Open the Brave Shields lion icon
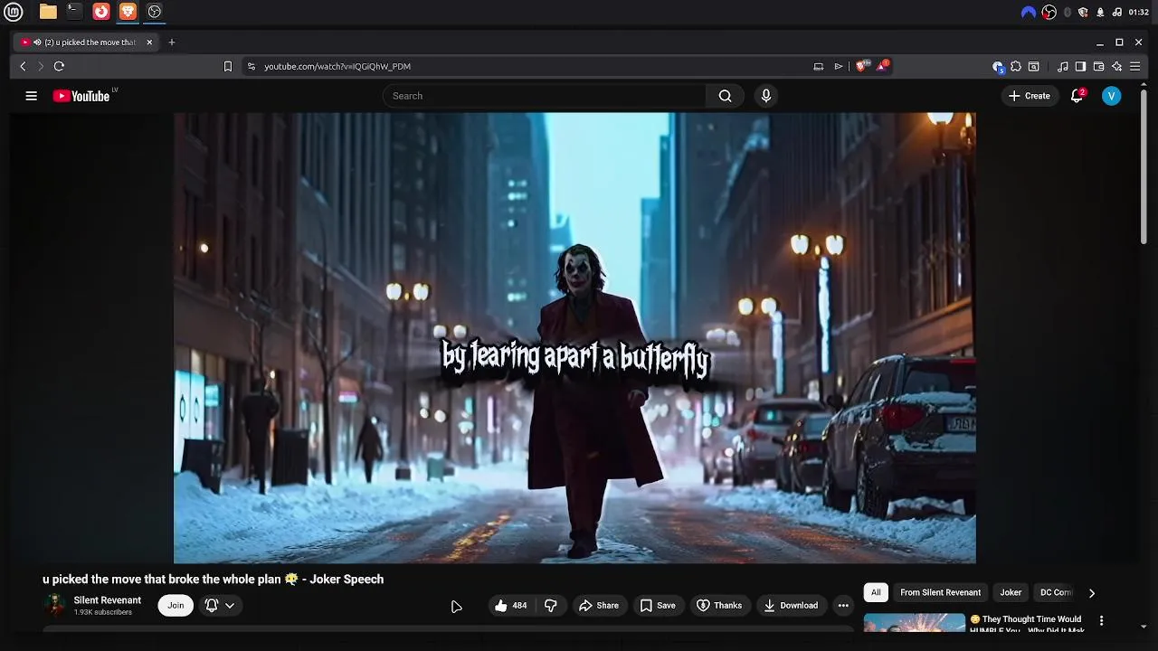Image resolution: width=1158 pixels, height=651 pixels. (861, 66)
